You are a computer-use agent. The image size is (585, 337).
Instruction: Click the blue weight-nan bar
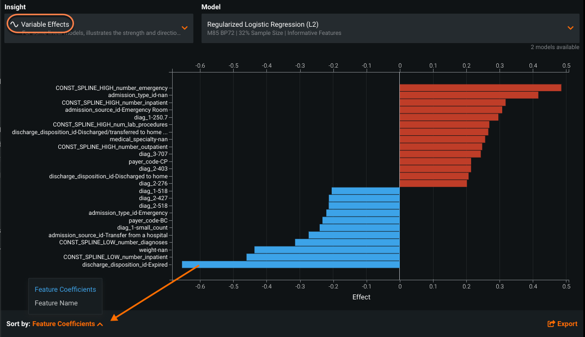[327, 250]
